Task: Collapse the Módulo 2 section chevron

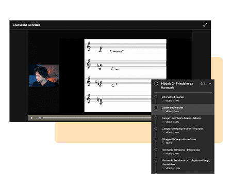Action: 210,84
